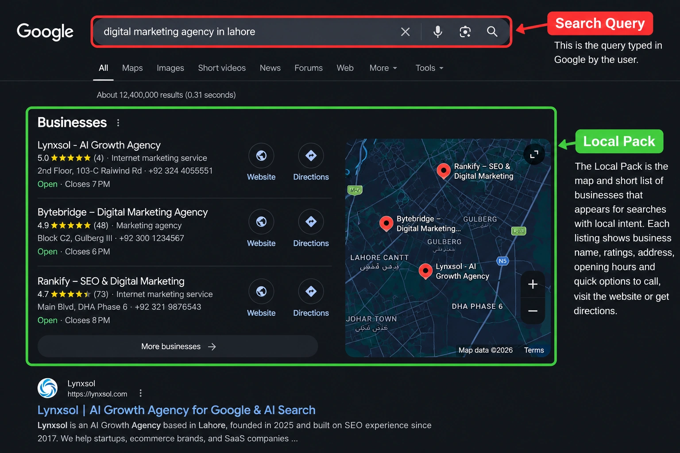Click the Businesses section heading
Viewport: 680px width, 453px height.
[72, 123]
